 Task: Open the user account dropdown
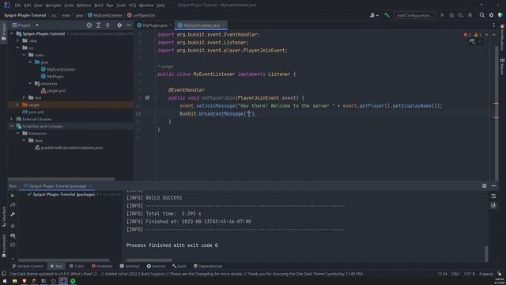click(374, 15)
